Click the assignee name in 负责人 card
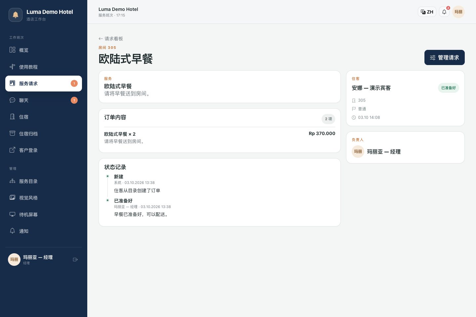This screenshot has height=317, width=476. (384, 152)
